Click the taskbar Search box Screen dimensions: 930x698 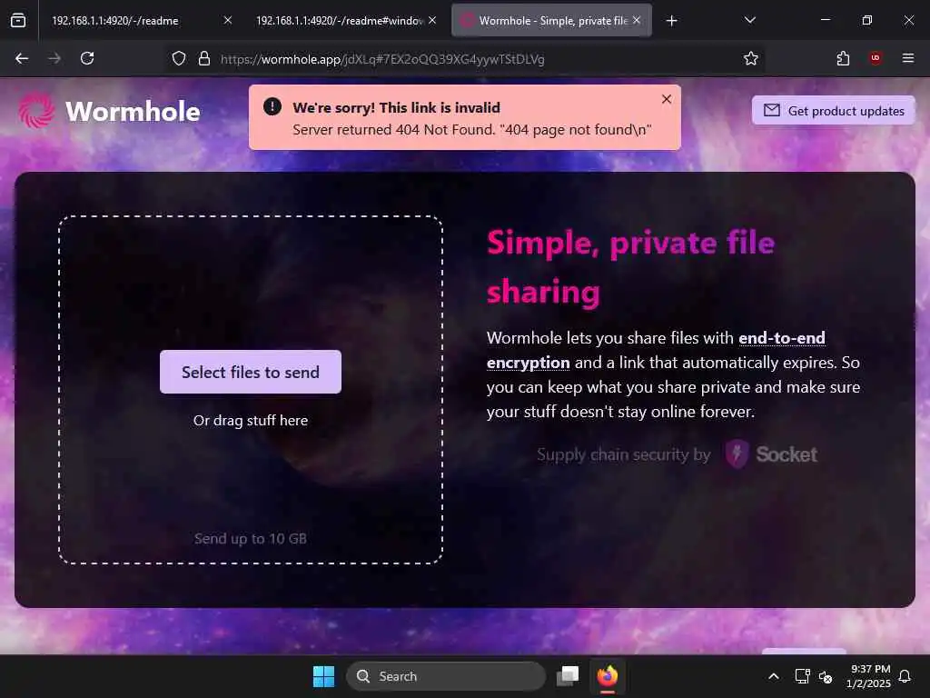tap(446, 676)
